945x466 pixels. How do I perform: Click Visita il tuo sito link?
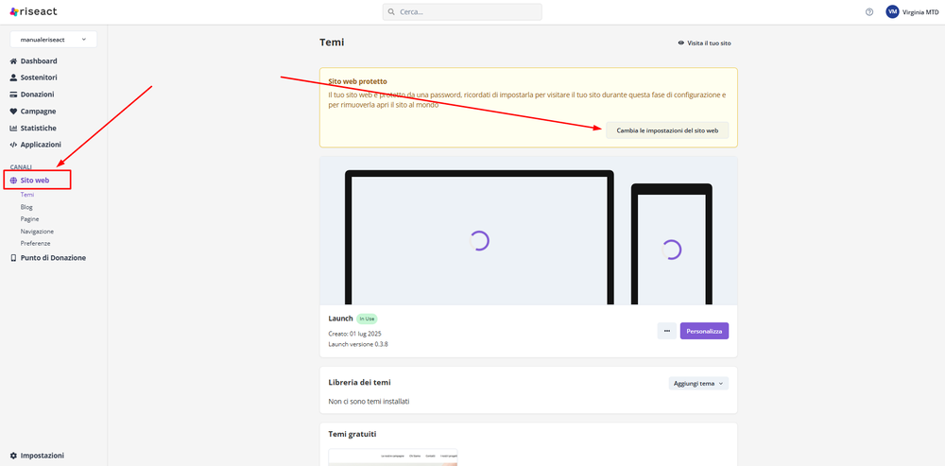[704, 43]
